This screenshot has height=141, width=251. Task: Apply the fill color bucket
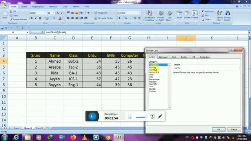pos(54,18)
